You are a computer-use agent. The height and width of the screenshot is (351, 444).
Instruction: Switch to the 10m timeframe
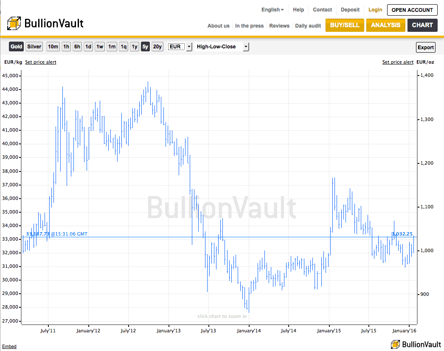pyautogui.click(x=53, y=47)
